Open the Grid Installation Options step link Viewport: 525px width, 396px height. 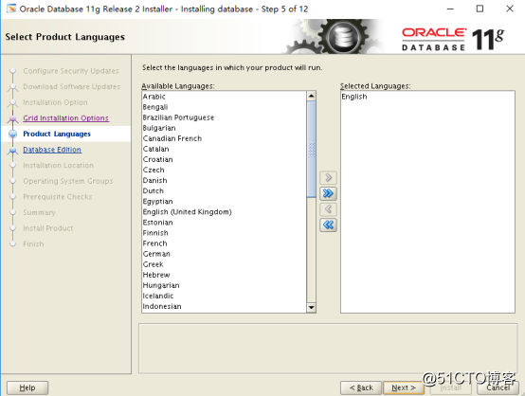(x=66, y=118)
